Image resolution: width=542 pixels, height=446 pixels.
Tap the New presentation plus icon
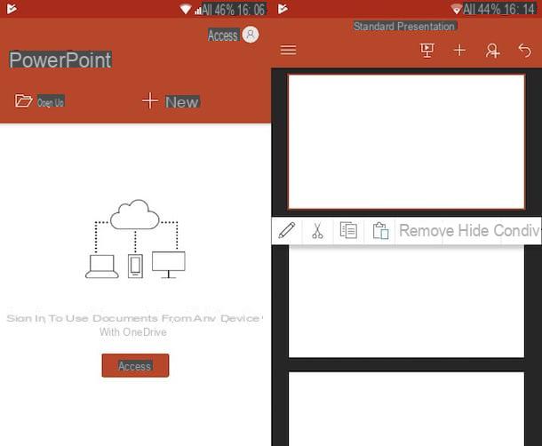pyautogui.click(x=150, y=100)
